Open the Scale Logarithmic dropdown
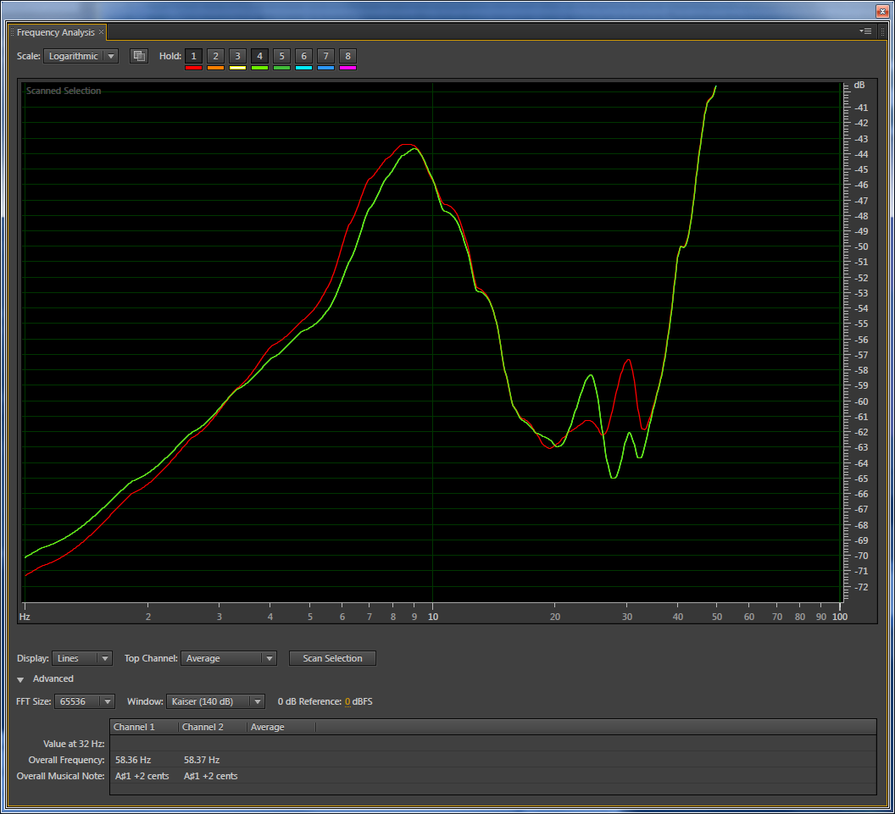 click(81, 56)
